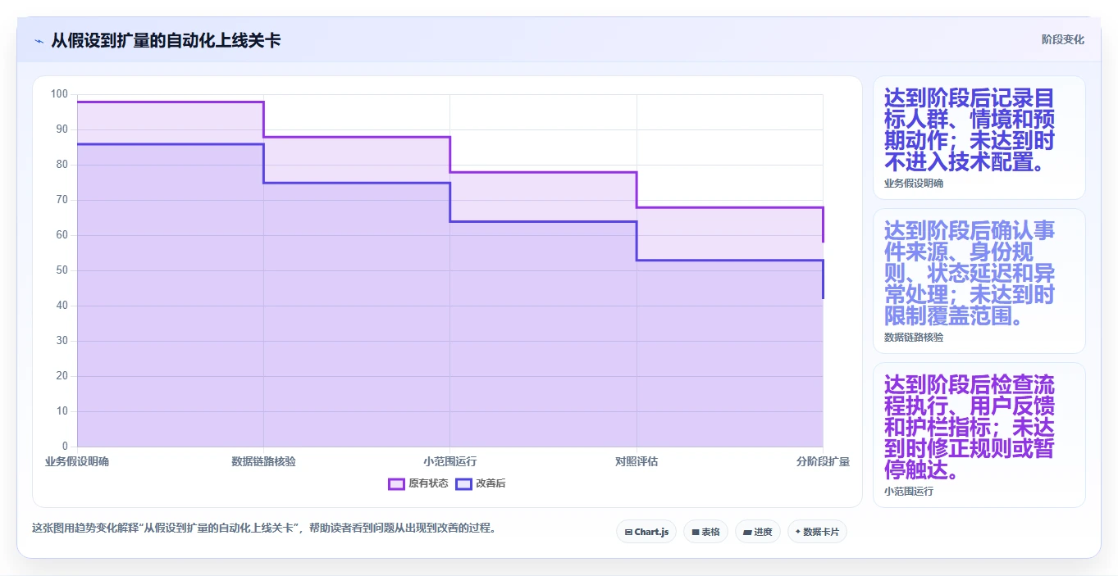Image resolution: width=1118 pixels, height=576 pixels.
Task: Click the blue 改善后 legend color box
Action: tap(463, 483)
